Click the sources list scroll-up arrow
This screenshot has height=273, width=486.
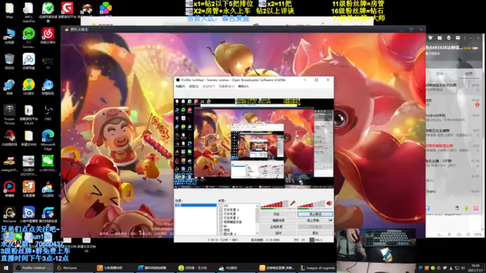(257, 206)
